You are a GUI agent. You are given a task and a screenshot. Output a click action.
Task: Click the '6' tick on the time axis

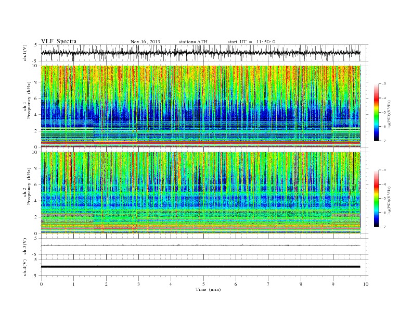(236, 284)
